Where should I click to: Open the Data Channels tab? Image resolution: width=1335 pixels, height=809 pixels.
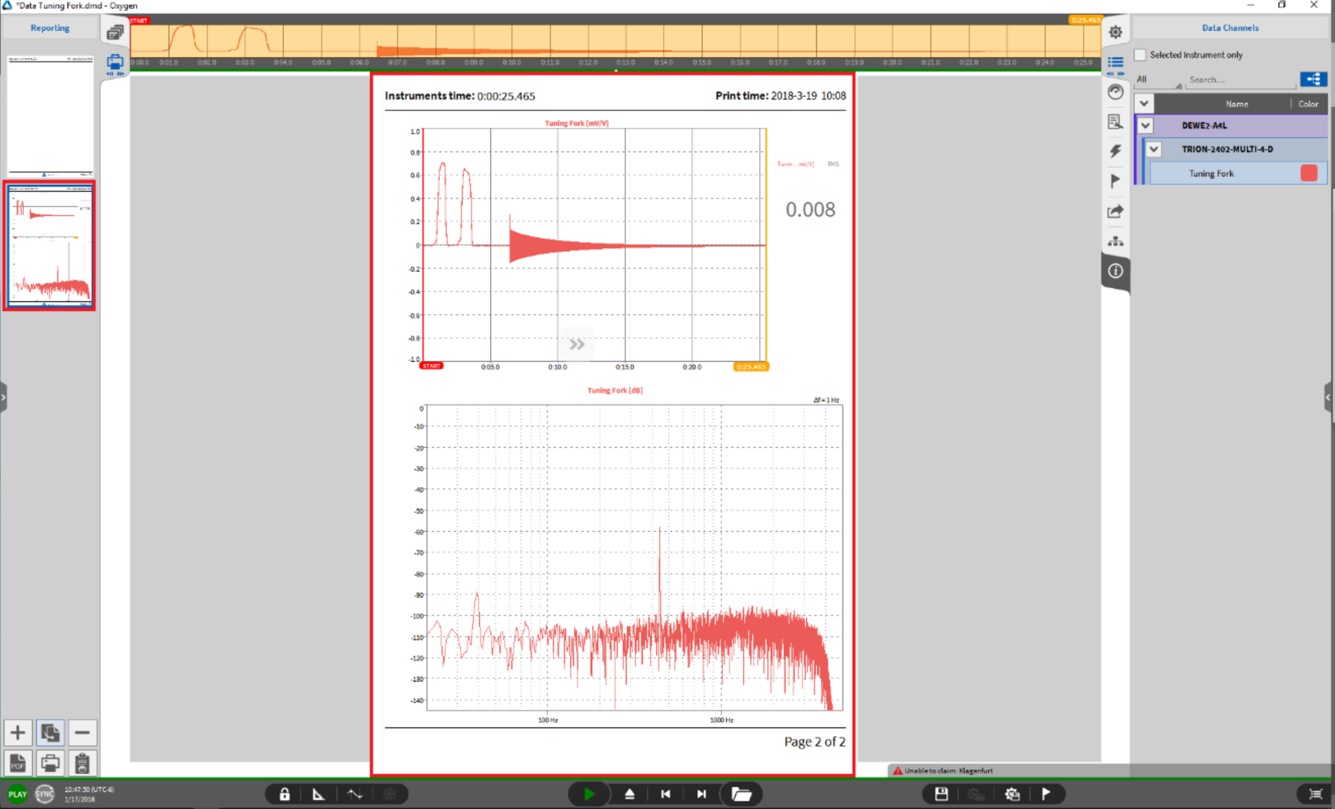[1230, 28]
